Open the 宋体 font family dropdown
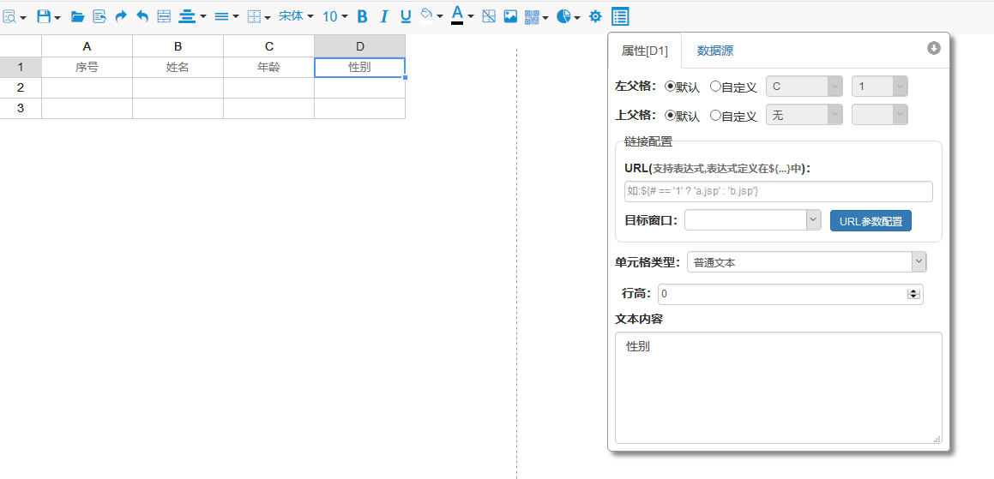The image size is (994, 479). pyautogui.click(x=296, y=16)
